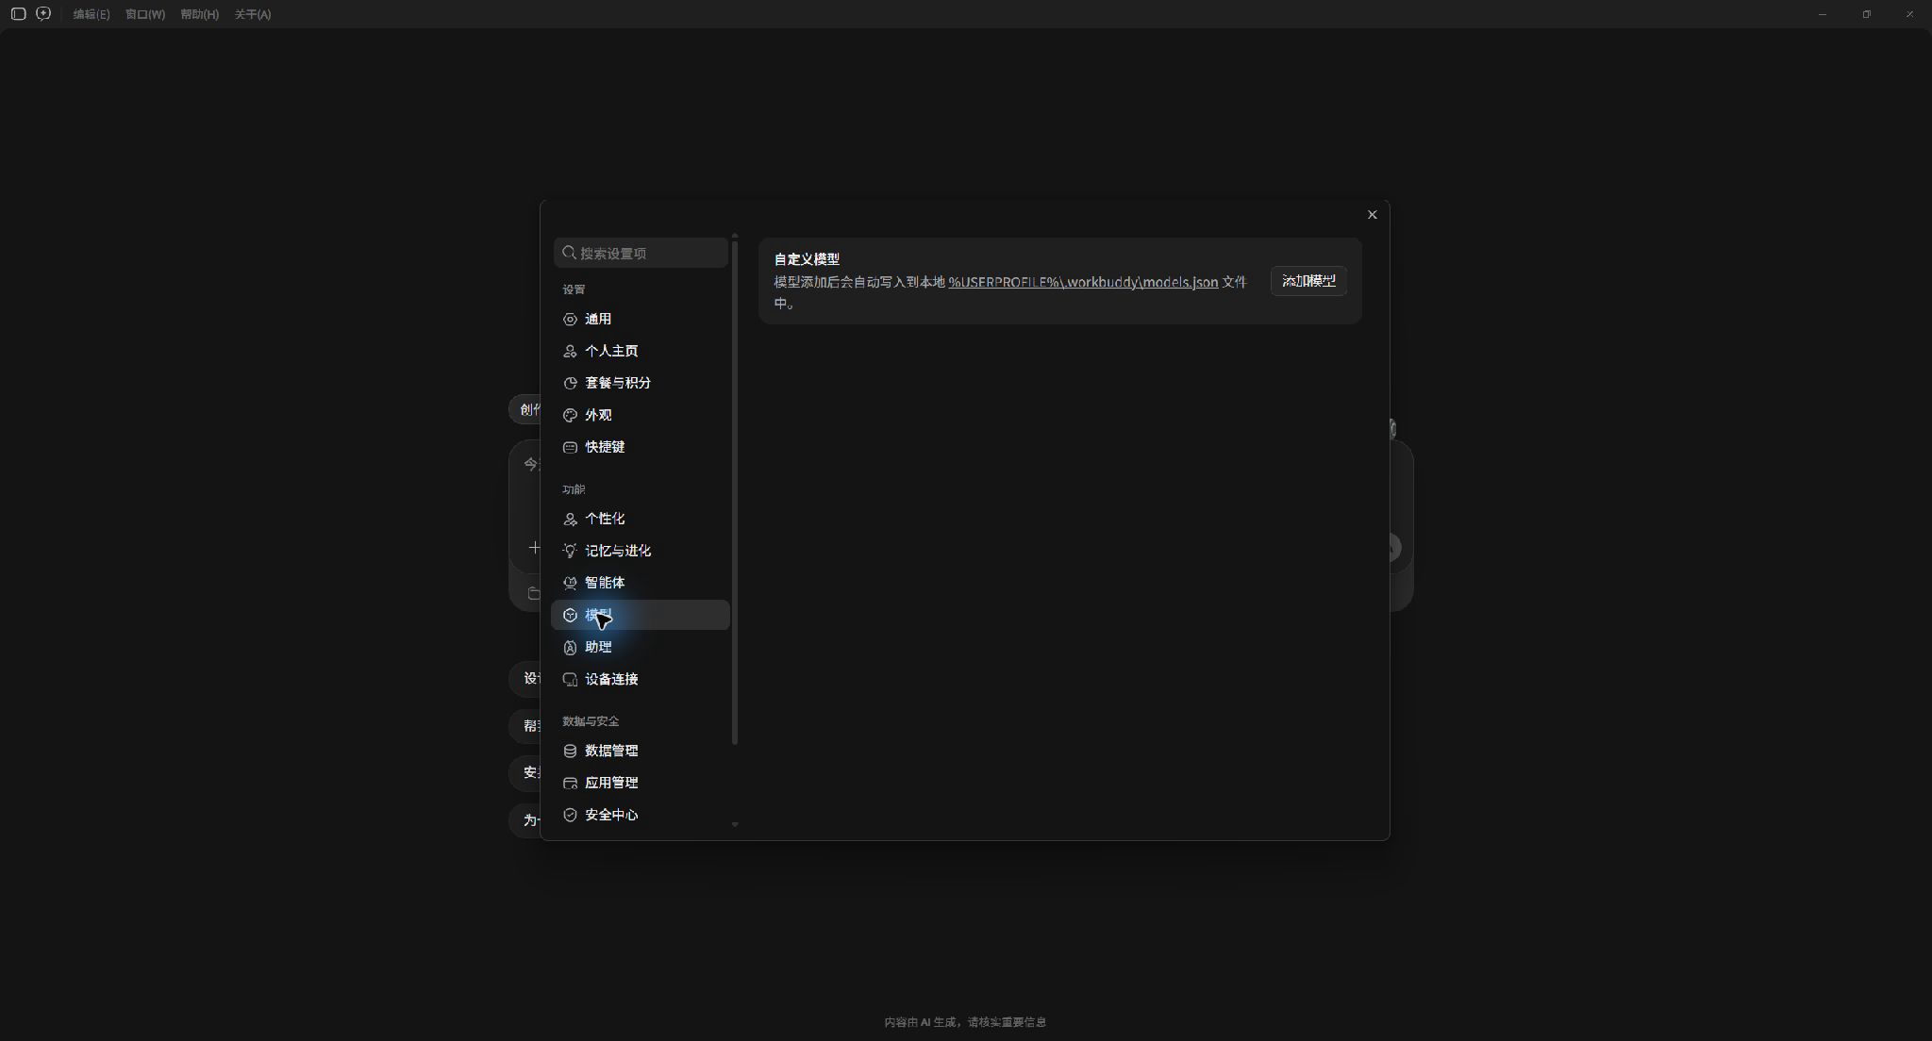Select 外观 palette icon
This screenshot has height=1041, width=1932.
(x=570, y=416)
